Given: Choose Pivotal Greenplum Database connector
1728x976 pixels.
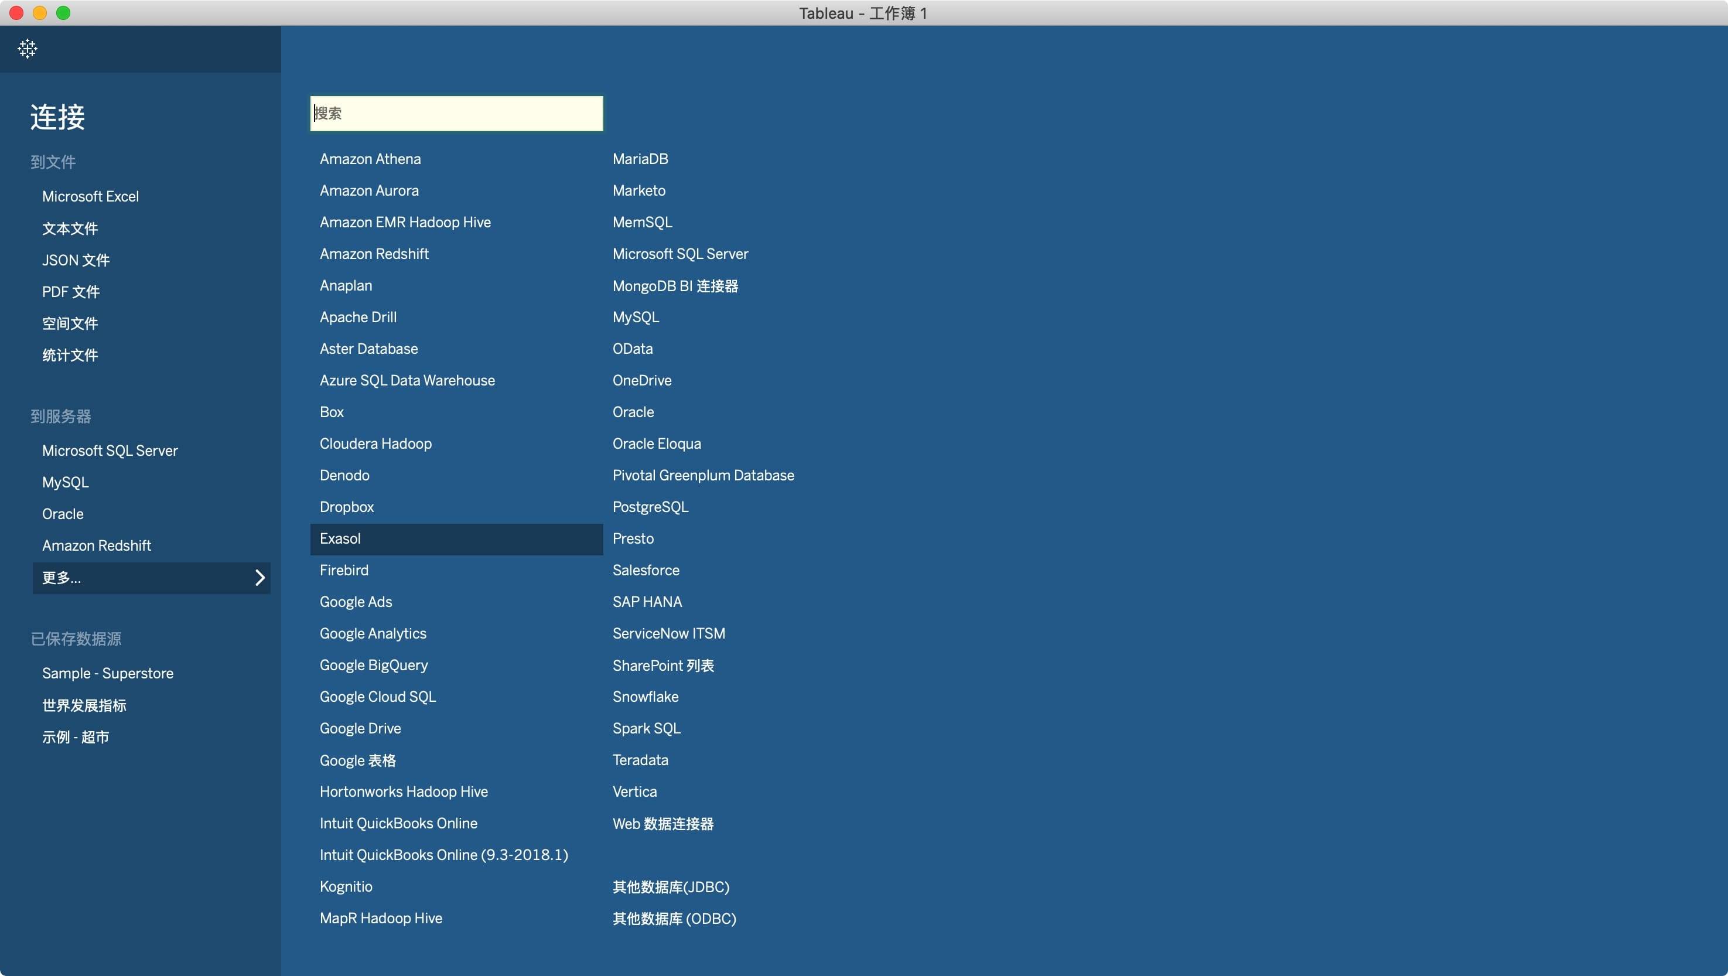Looking at the screenshot, I should (703, 475).
